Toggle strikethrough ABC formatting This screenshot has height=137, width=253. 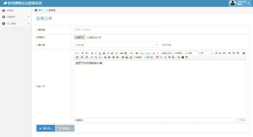[x=104, y=53]
